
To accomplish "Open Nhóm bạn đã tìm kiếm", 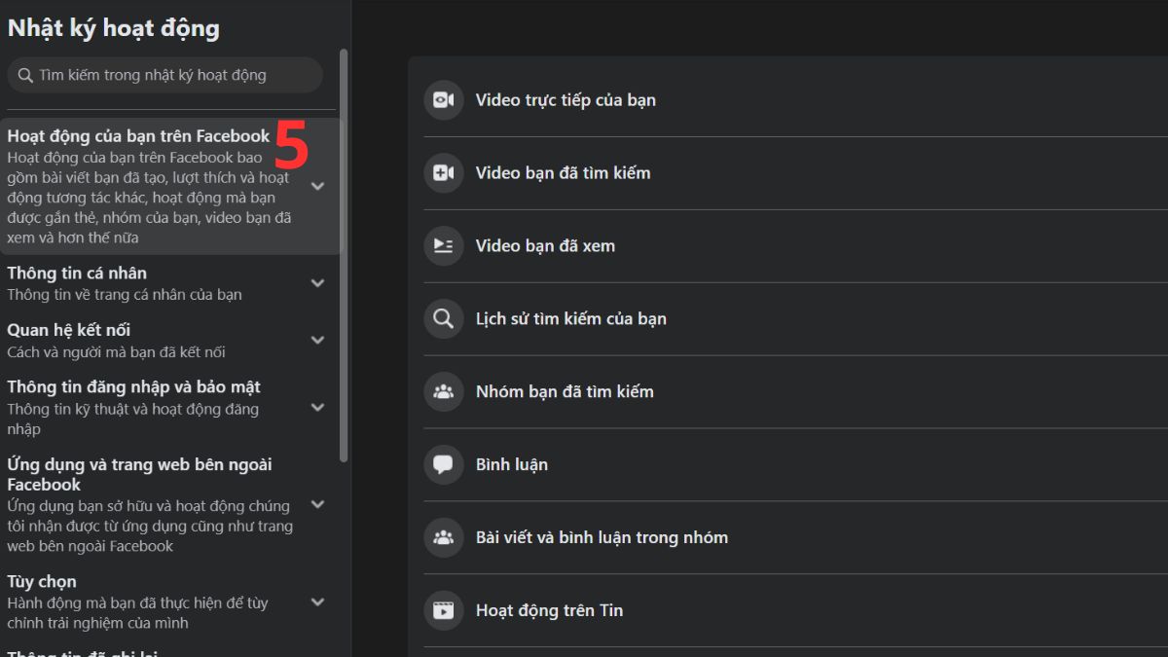I will (565, 391).
